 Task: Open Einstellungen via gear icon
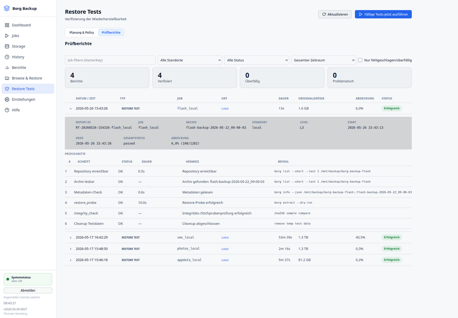[7, 100]
